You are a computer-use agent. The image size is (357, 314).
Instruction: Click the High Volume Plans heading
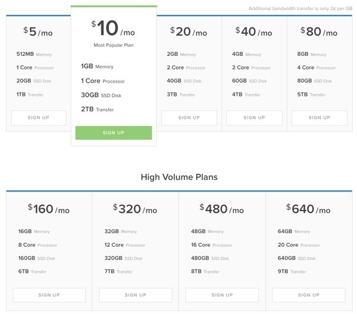179,177
